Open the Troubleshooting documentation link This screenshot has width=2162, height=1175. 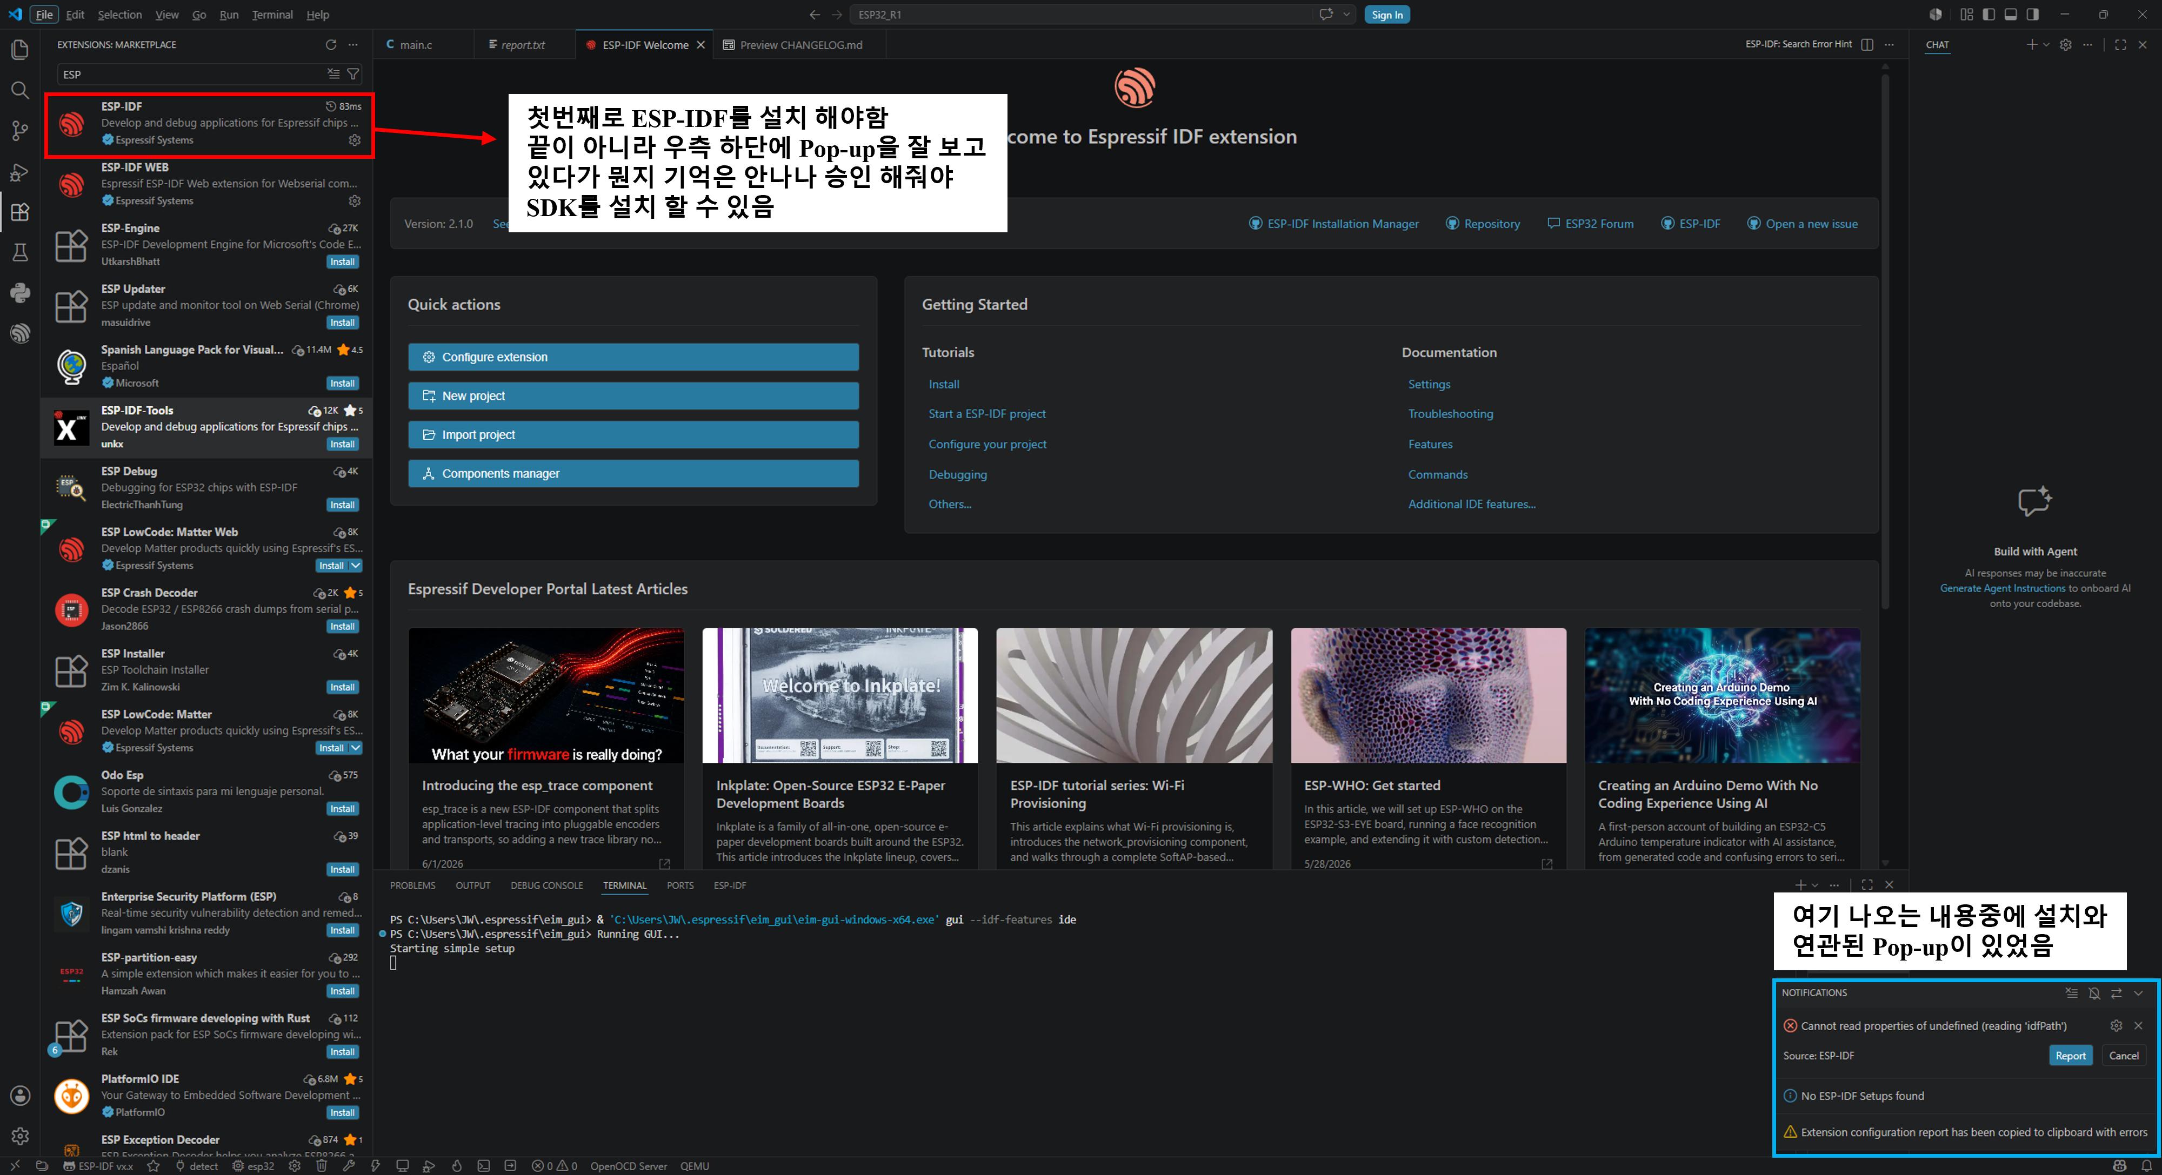pyautogui.click(x=1450, y=414)
